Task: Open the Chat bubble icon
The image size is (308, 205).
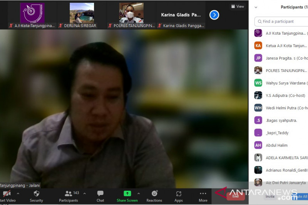Action: [x=100, y=193]
